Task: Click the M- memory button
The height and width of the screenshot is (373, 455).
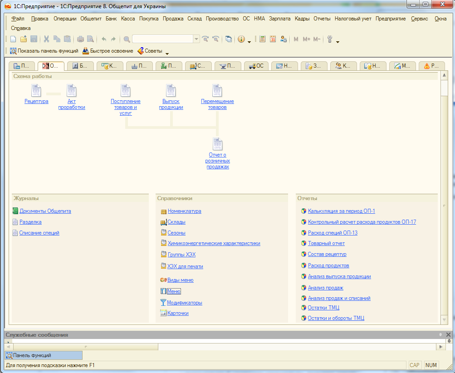Action: (317, 39)
